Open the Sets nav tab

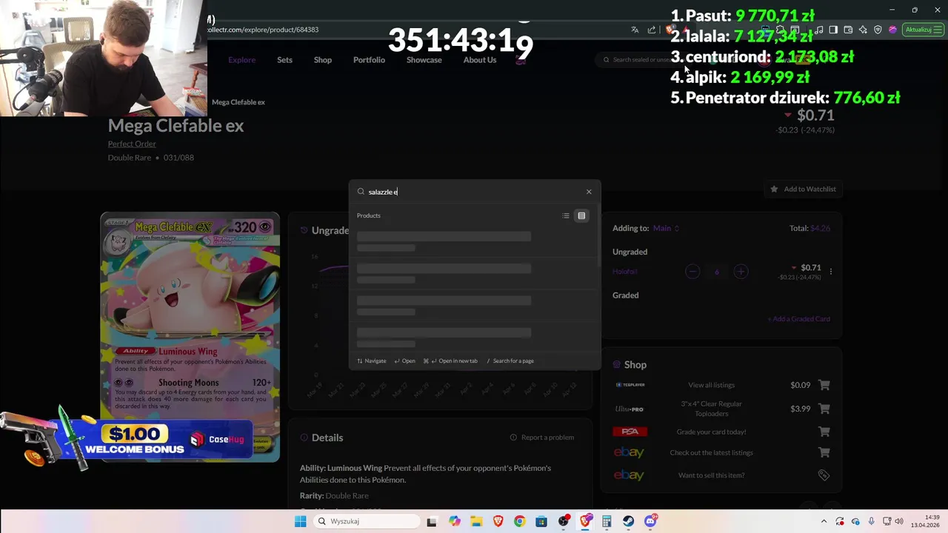click(284, 60)
